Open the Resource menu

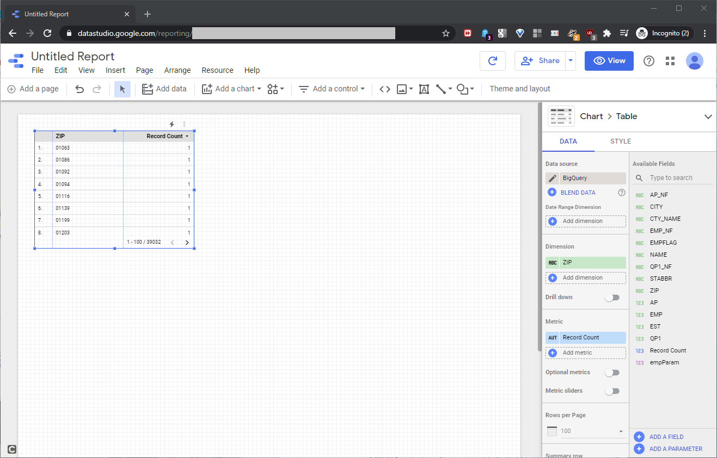pyautogui.click(x=217, y=70)
